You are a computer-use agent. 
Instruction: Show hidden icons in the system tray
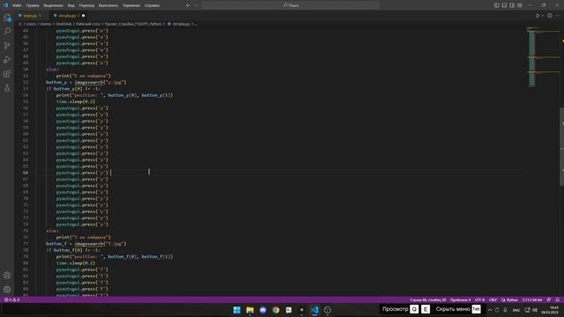[x=490, y=310]
